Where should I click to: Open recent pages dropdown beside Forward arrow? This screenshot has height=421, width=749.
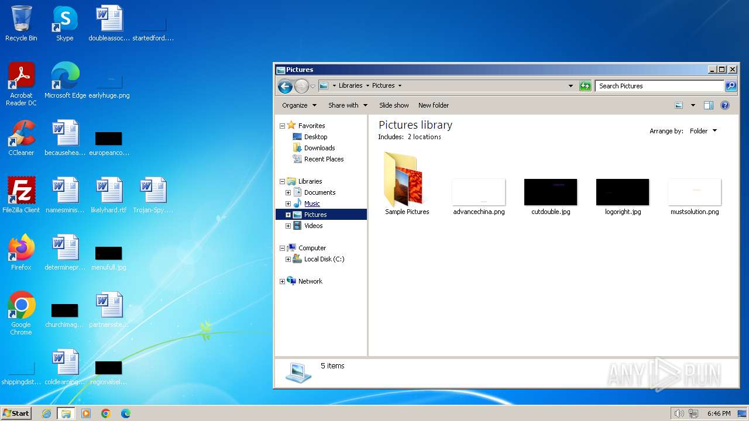pyautogui.click(x=312, y=87)
